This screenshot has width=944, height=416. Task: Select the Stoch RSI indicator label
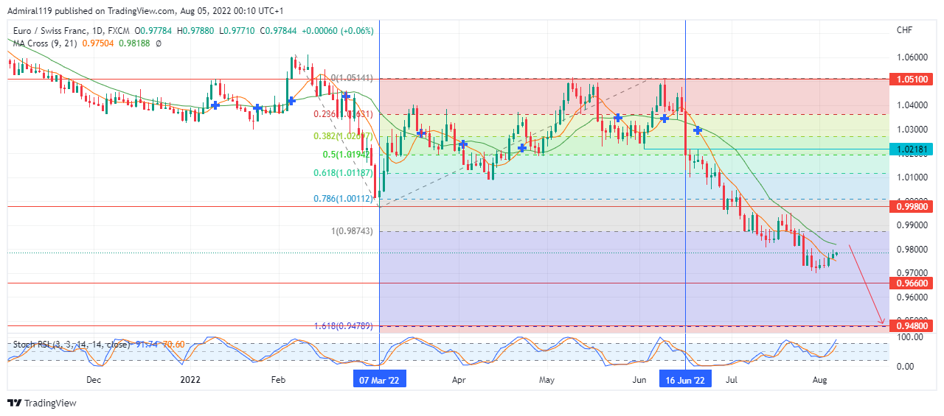[73, 344]
